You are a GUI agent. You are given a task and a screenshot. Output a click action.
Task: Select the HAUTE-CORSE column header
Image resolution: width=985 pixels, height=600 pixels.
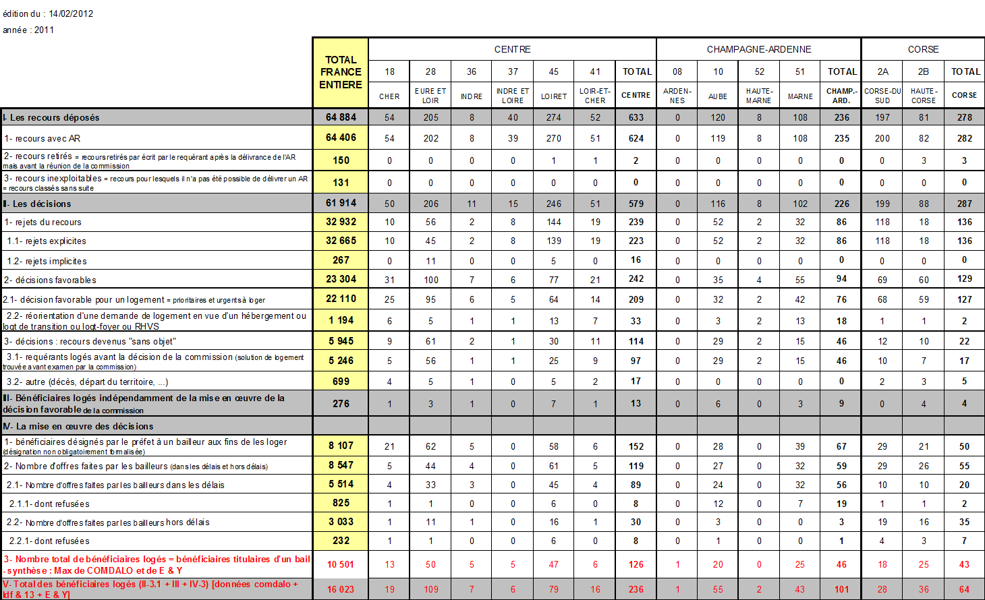(923, 96)
